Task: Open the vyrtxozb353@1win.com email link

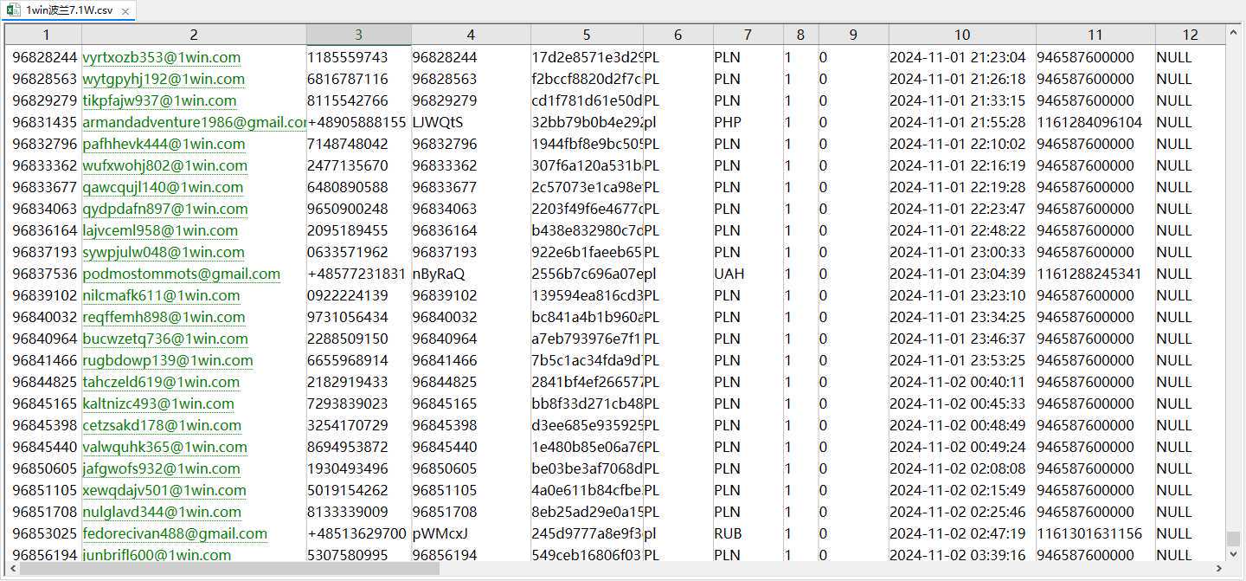Action: click(162, 57)
